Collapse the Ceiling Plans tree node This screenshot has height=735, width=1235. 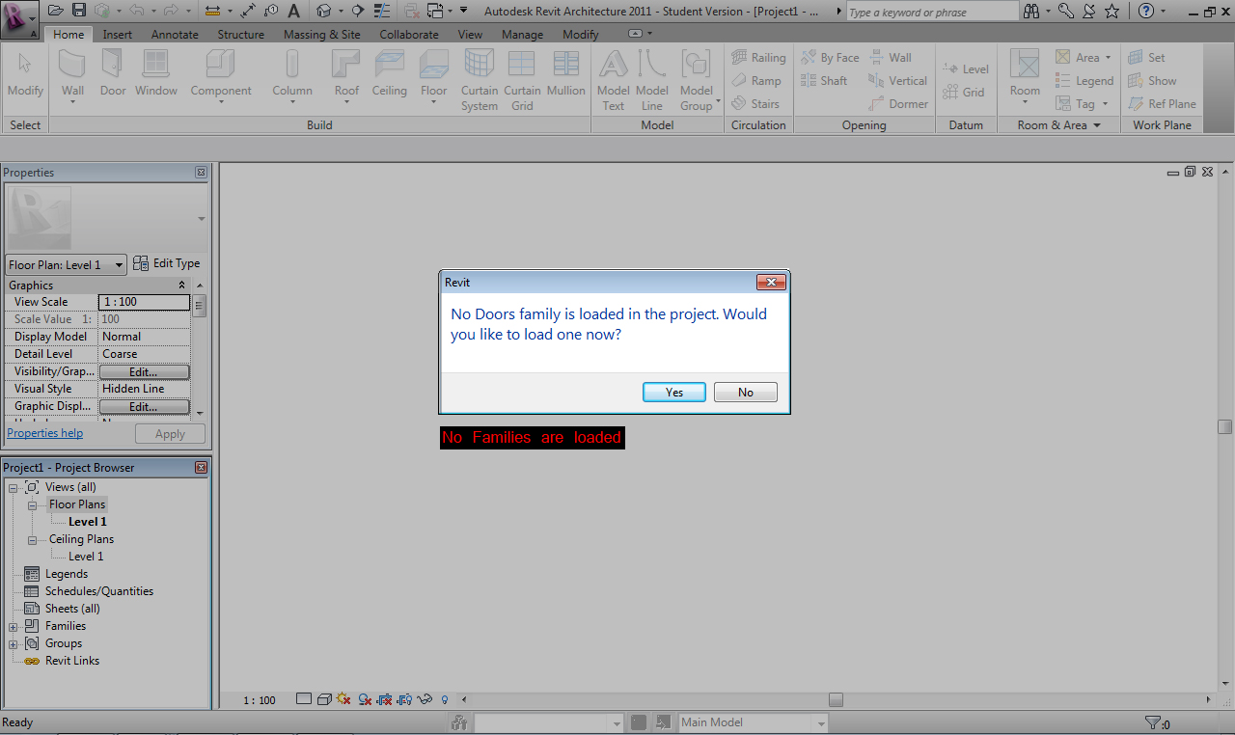click(32, 540)
